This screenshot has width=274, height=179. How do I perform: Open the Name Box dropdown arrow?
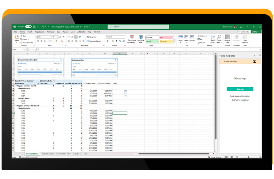pos(24,50)
